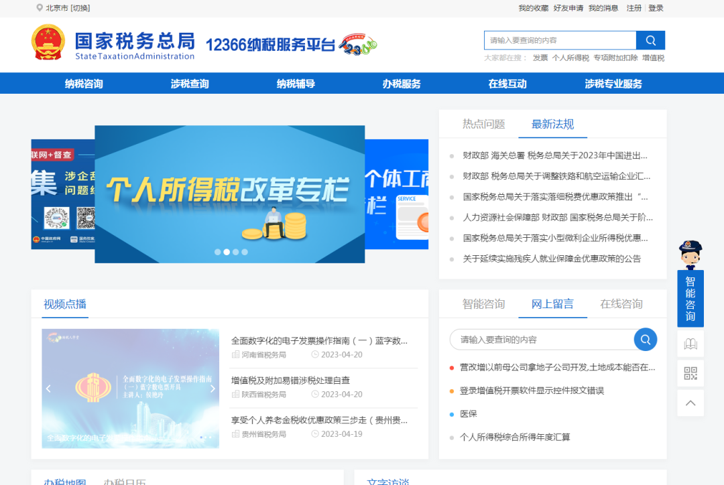Image resolution: width=724 pixels, height=485 pixels.
Task: Click the 专项附加扣除 hot search keyword
Action: click(615, 58)
